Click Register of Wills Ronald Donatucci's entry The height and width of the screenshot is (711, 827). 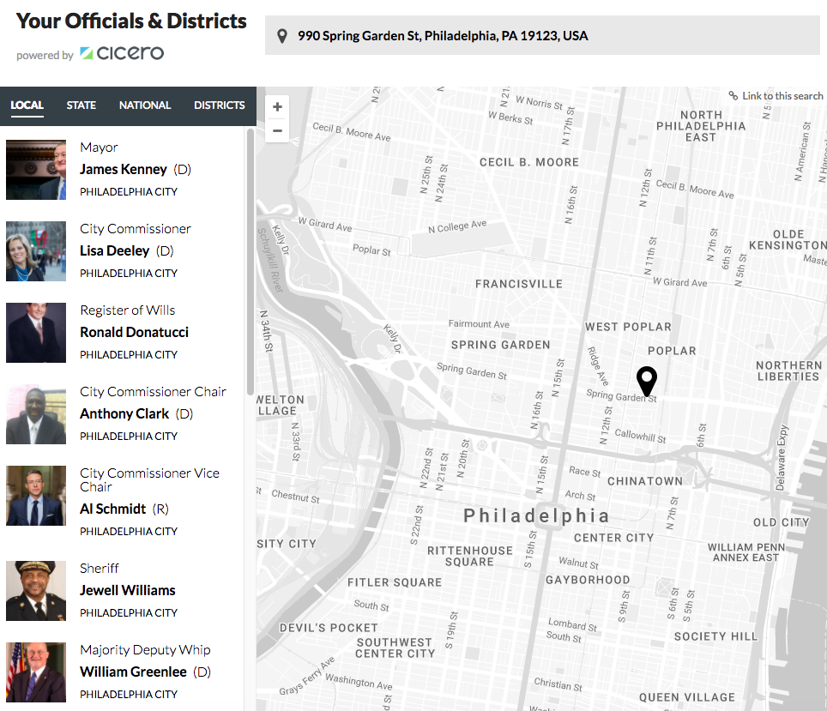click(134, 332)
